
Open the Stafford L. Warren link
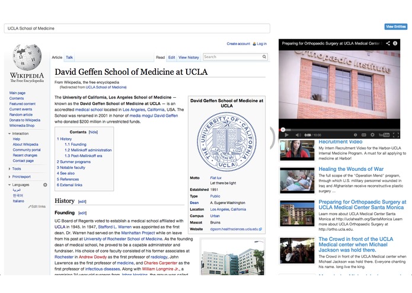pyautogui.click(x=115, y=227)
